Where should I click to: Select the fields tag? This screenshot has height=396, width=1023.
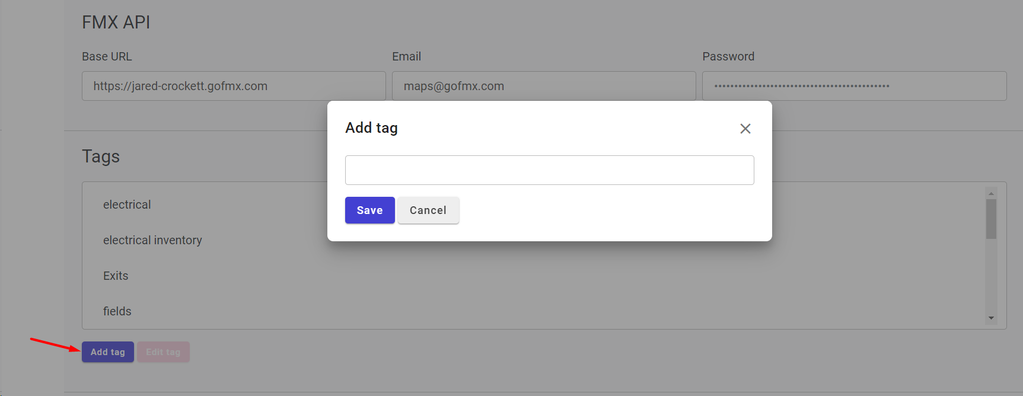(117, 311)
